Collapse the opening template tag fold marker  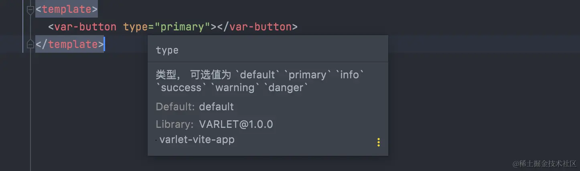point(30,10)
